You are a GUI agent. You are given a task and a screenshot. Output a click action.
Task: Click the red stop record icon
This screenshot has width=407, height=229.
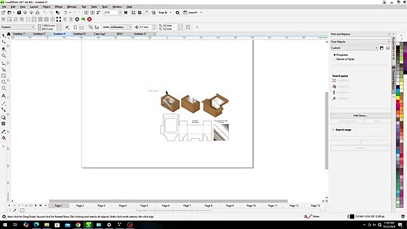coord(89,19)
